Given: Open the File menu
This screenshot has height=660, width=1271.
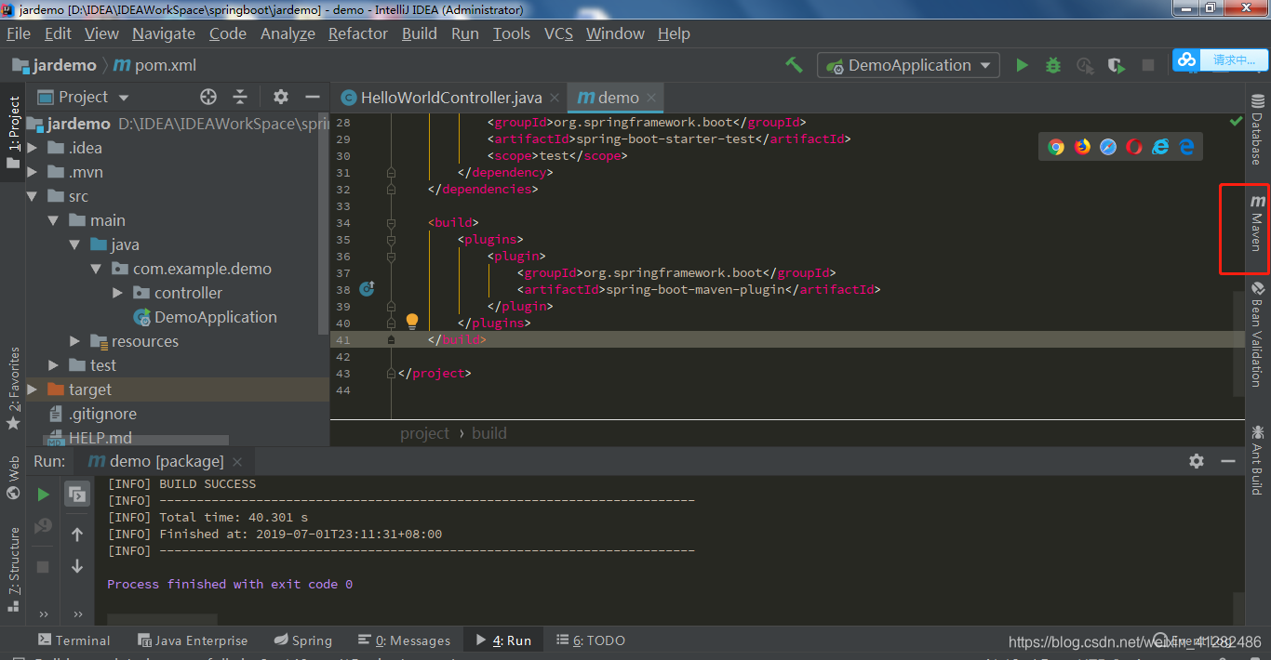Looking at the screenshot, I should point(19,33).
